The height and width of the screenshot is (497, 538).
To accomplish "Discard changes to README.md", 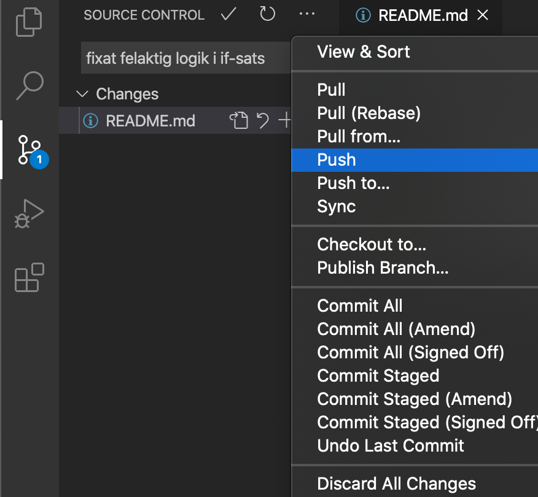I will pyautogui.click(x=263, y=121).
